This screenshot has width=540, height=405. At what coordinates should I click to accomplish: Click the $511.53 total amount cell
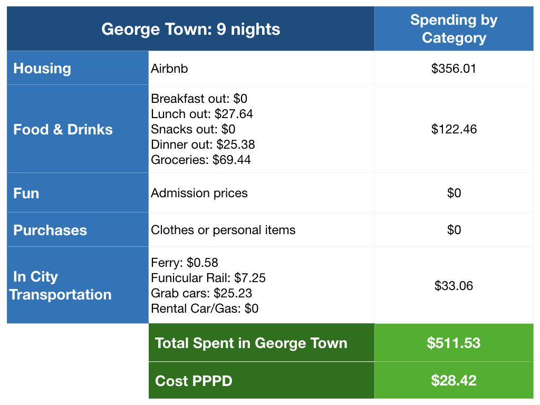(x=454, y=343)
